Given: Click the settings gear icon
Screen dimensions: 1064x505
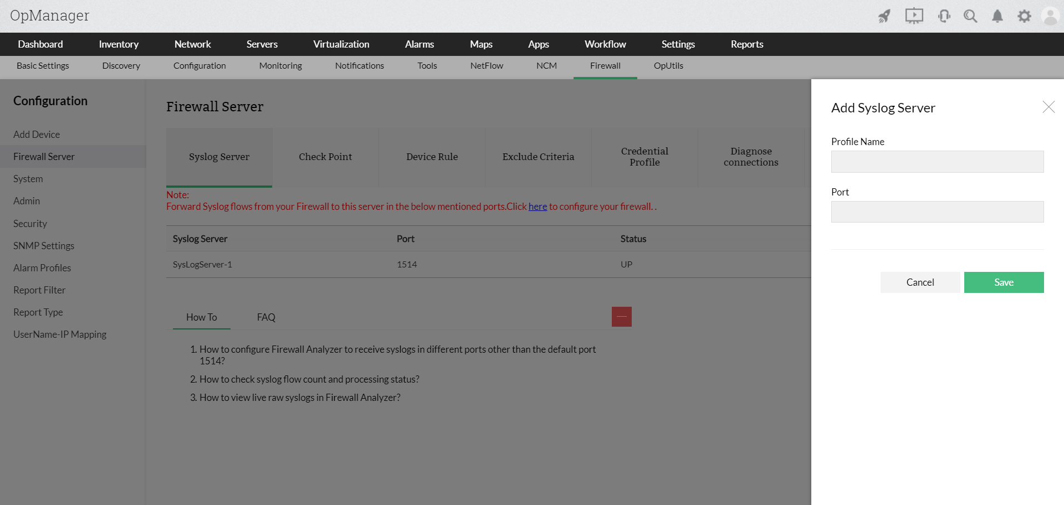Looking at the screenshot, I should click(x=1024, y=16).
